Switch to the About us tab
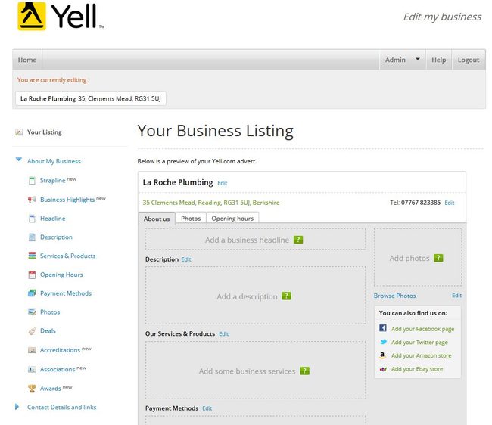The width and height of the screenshot is (492, 425). [x=157, y=219]
